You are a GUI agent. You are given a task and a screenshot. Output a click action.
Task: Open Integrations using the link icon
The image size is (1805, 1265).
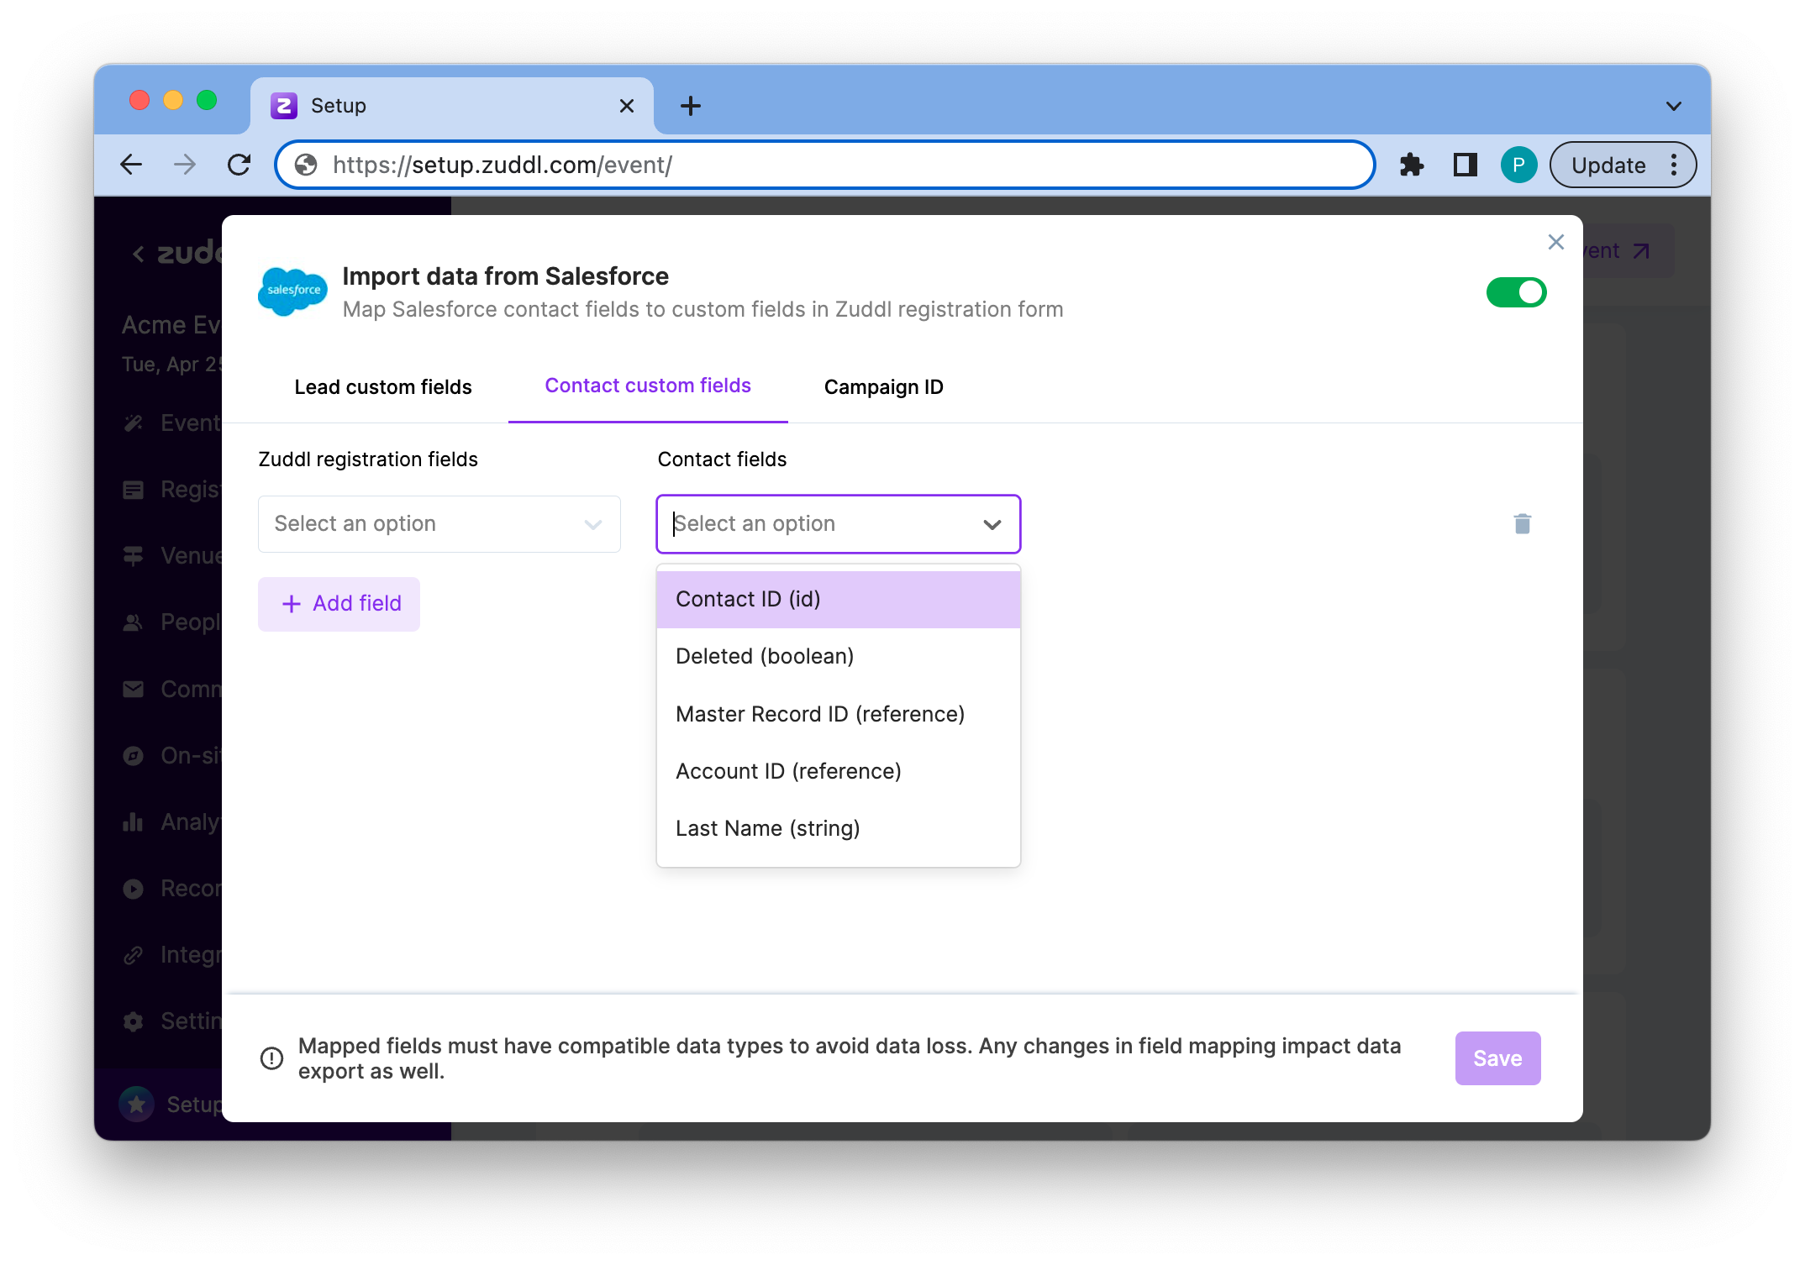tap(134, 954)
